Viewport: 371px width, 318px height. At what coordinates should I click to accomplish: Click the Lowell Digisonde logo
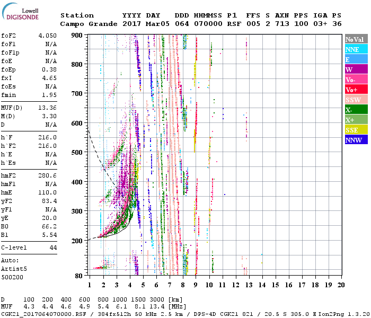(20, 11)
